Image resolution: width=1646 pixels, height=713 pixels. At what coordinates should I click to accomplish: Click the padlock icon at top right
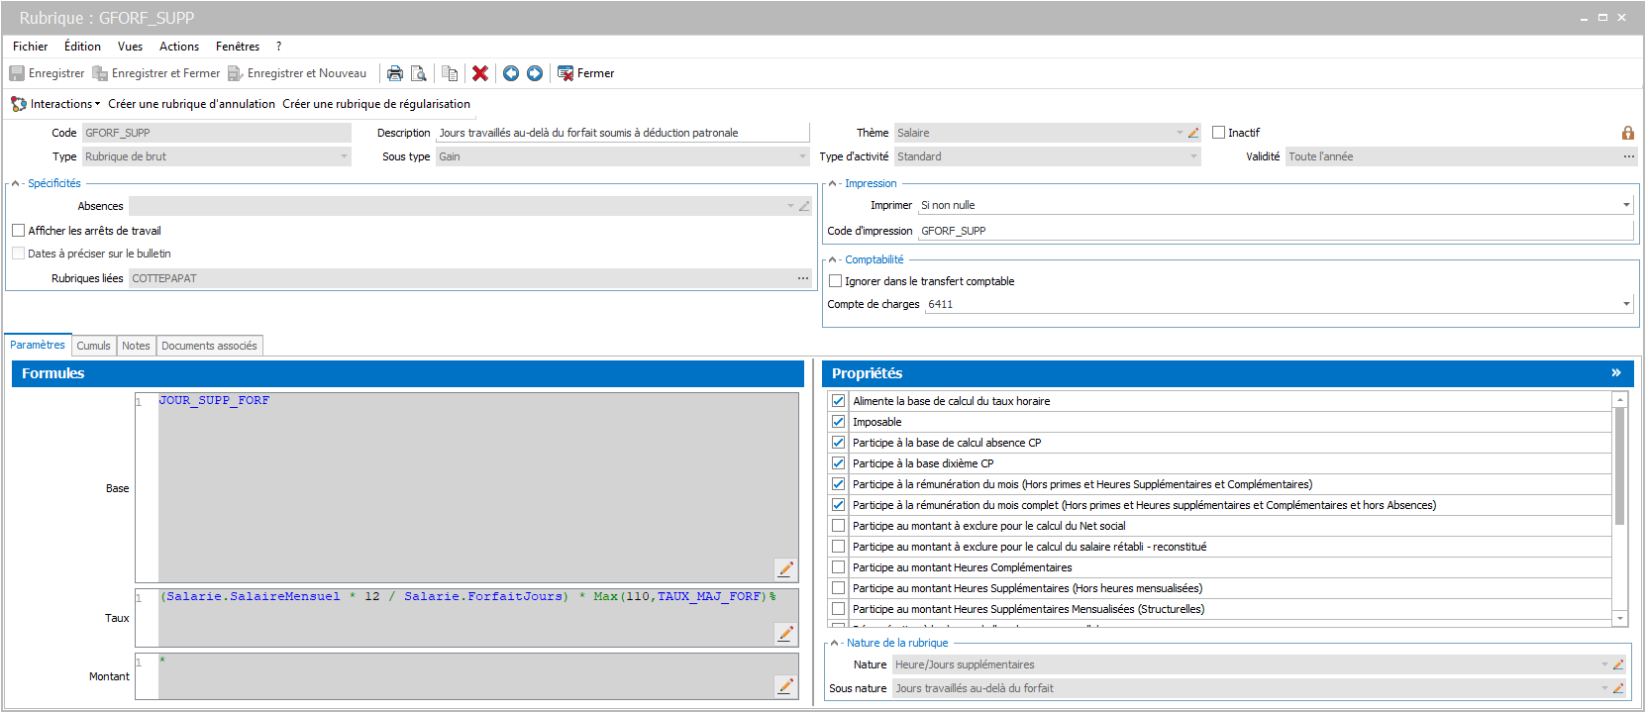[1627, 133]
